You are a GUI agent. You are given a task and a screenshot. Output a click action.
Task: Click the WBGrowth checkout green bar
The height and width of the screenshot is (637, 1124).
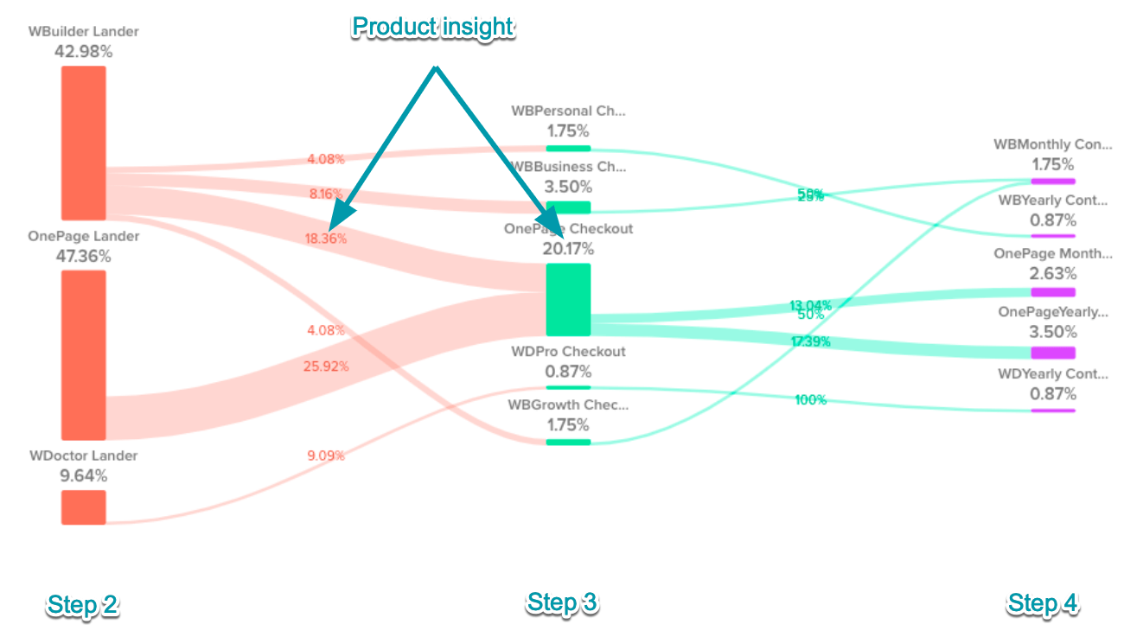point(568,443)
